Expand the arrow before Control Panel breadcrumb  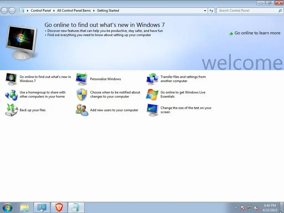click(27, 11)
